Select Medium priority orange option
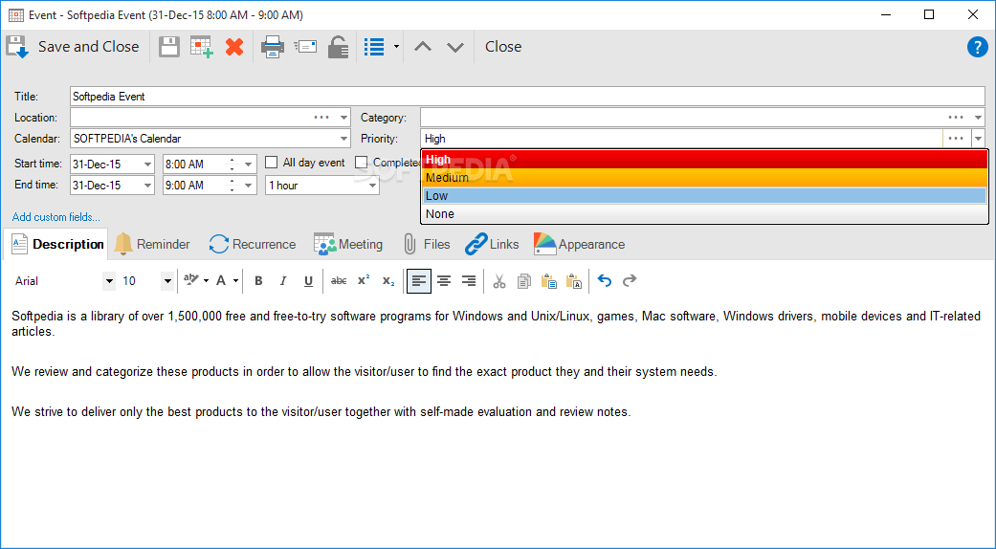 (x=704, y=178)
